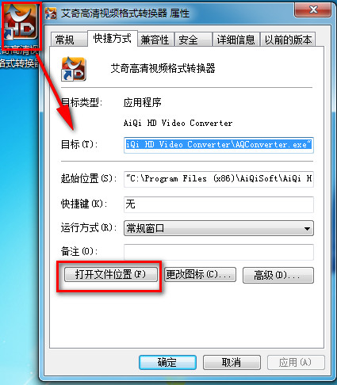Confirm with the 确定 button
Image resolution: width=337 pixels, height=385 pixels.
[167, 362]
